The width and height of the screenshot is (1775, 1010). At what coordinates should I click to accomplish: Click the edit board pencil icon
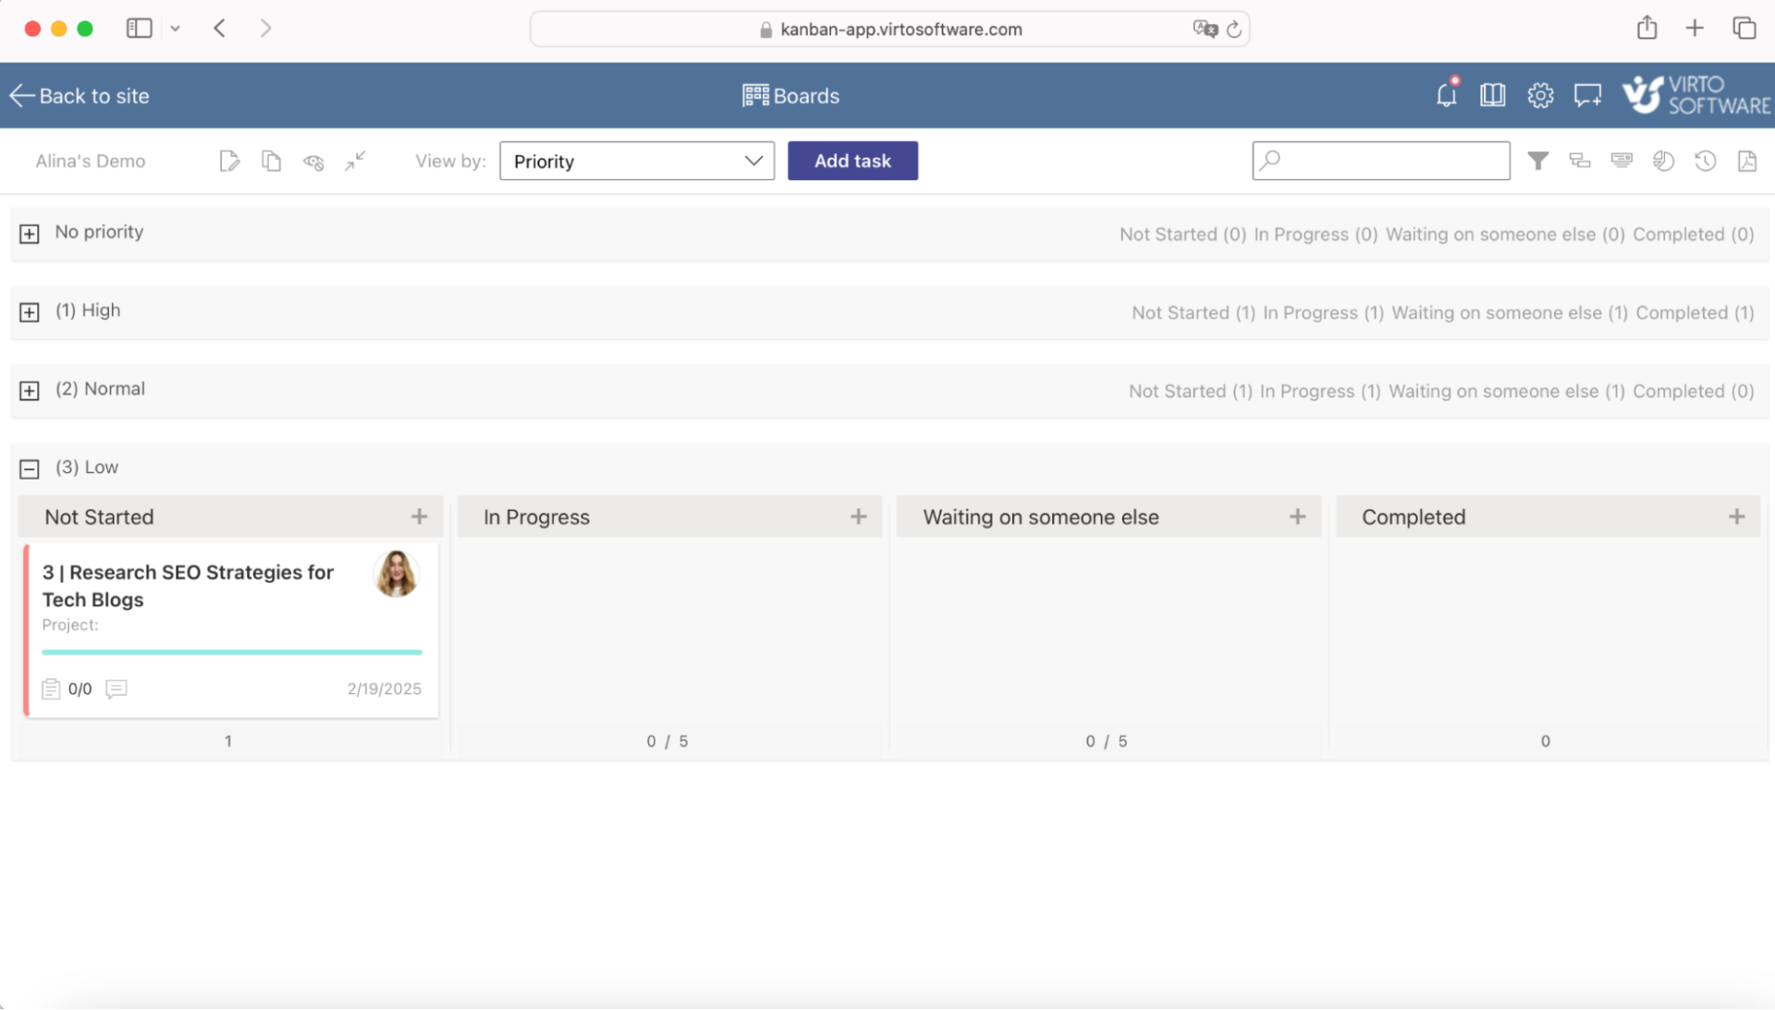coord(229,160)
